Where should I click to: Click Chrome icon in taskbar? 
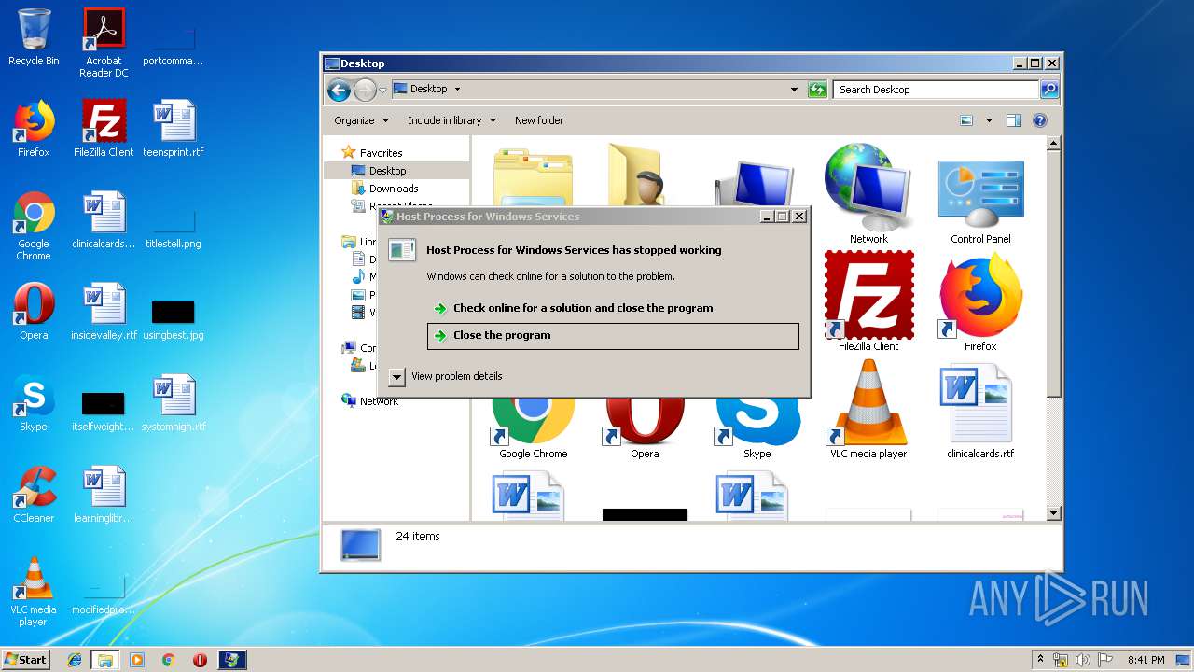168,660
